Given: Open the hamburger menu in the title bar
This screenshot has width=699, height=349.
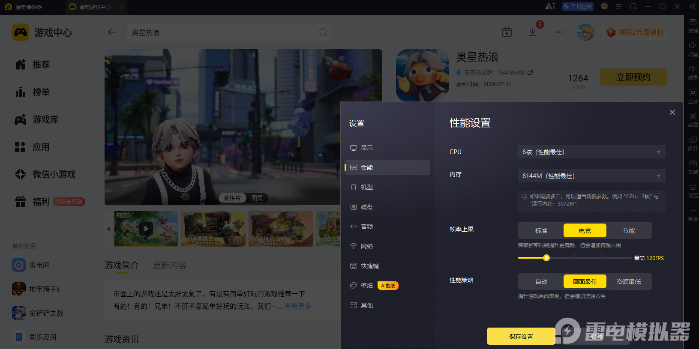Looking at the screenshot, I should tap(619, 6).
